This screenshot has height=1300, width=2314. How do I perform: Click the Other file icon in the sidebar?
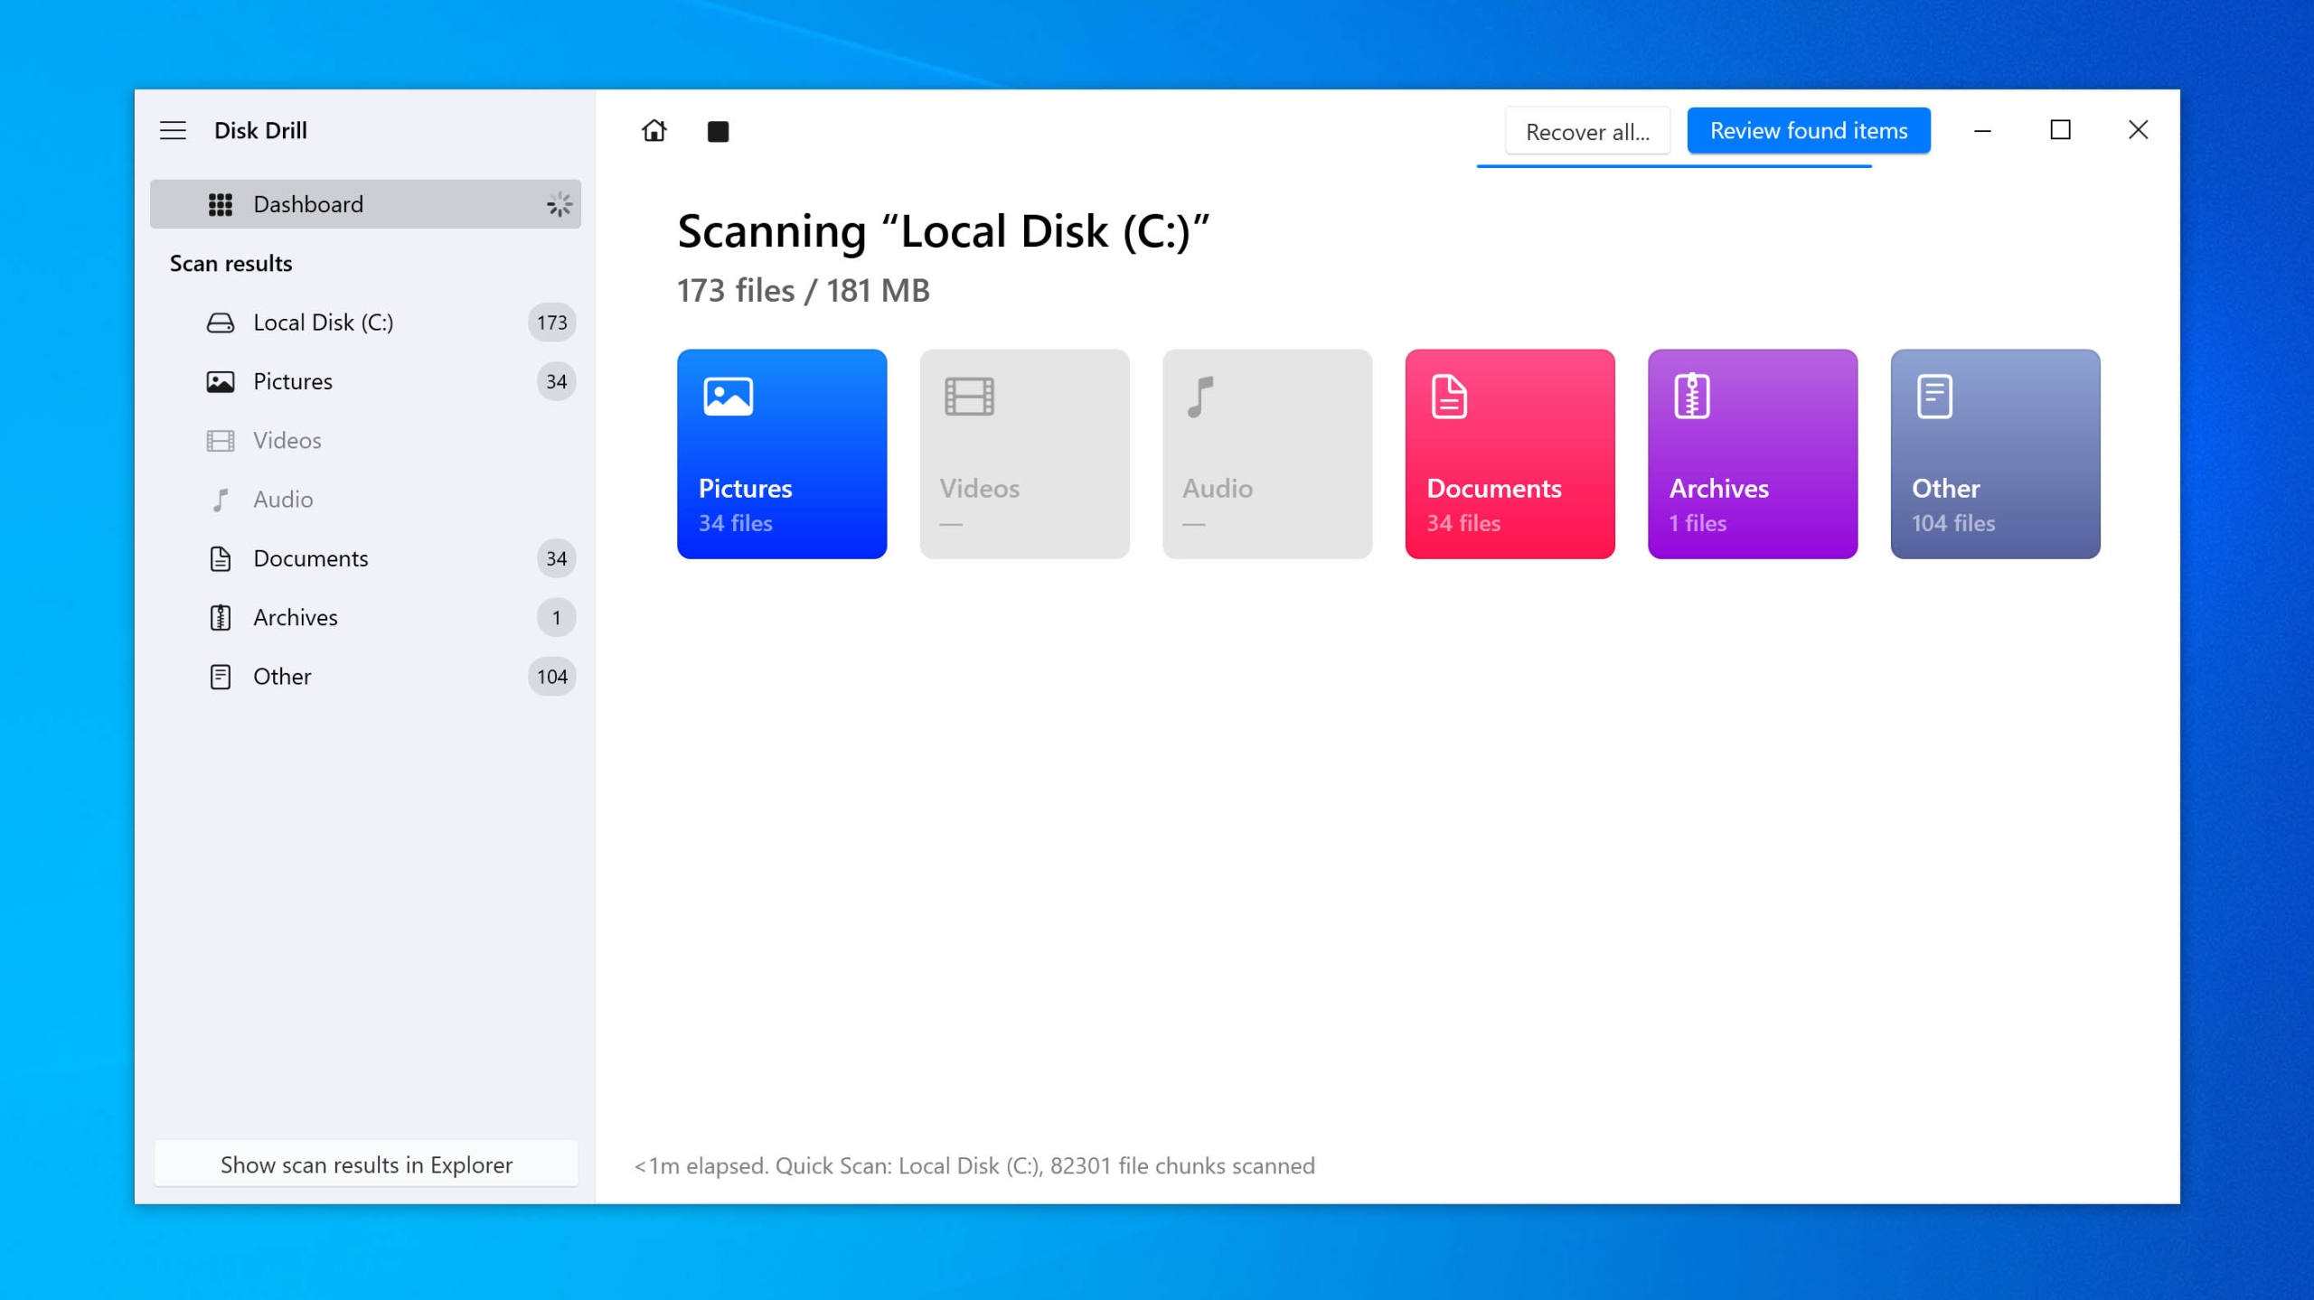(221, 677)
